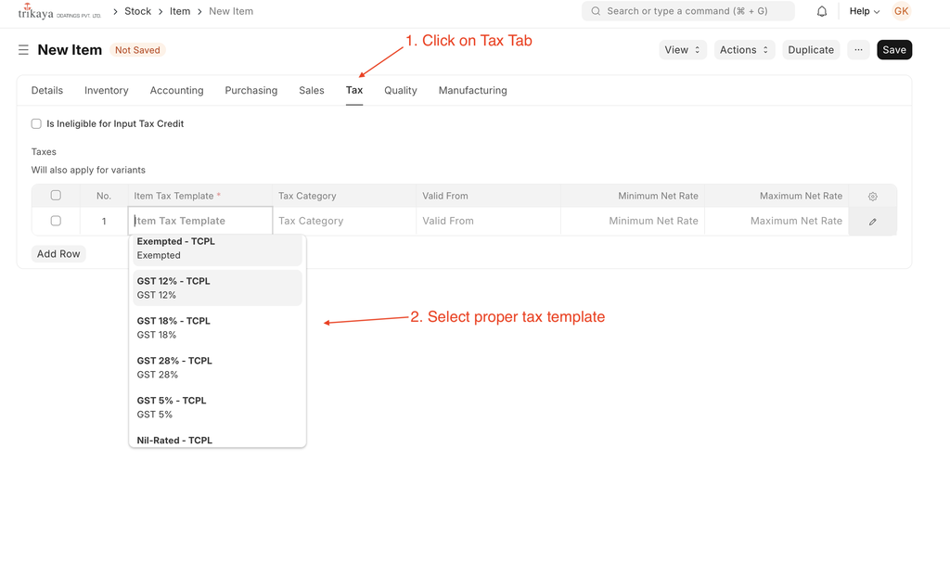Open the notifications bell
This screenshot has width=950, height=563.
tap(822, 11)
